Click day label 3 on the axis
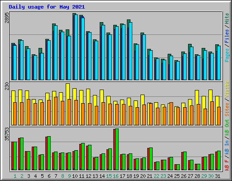 click(29, 176)
